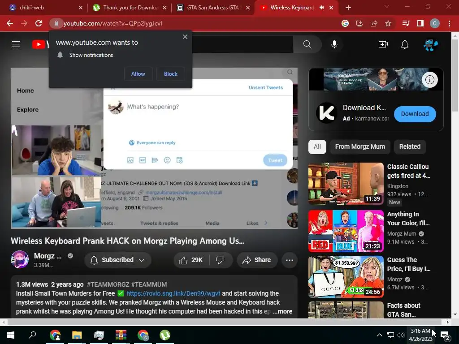Share the video
Viewport: 459px width, 344px height.
pos(257,260)
